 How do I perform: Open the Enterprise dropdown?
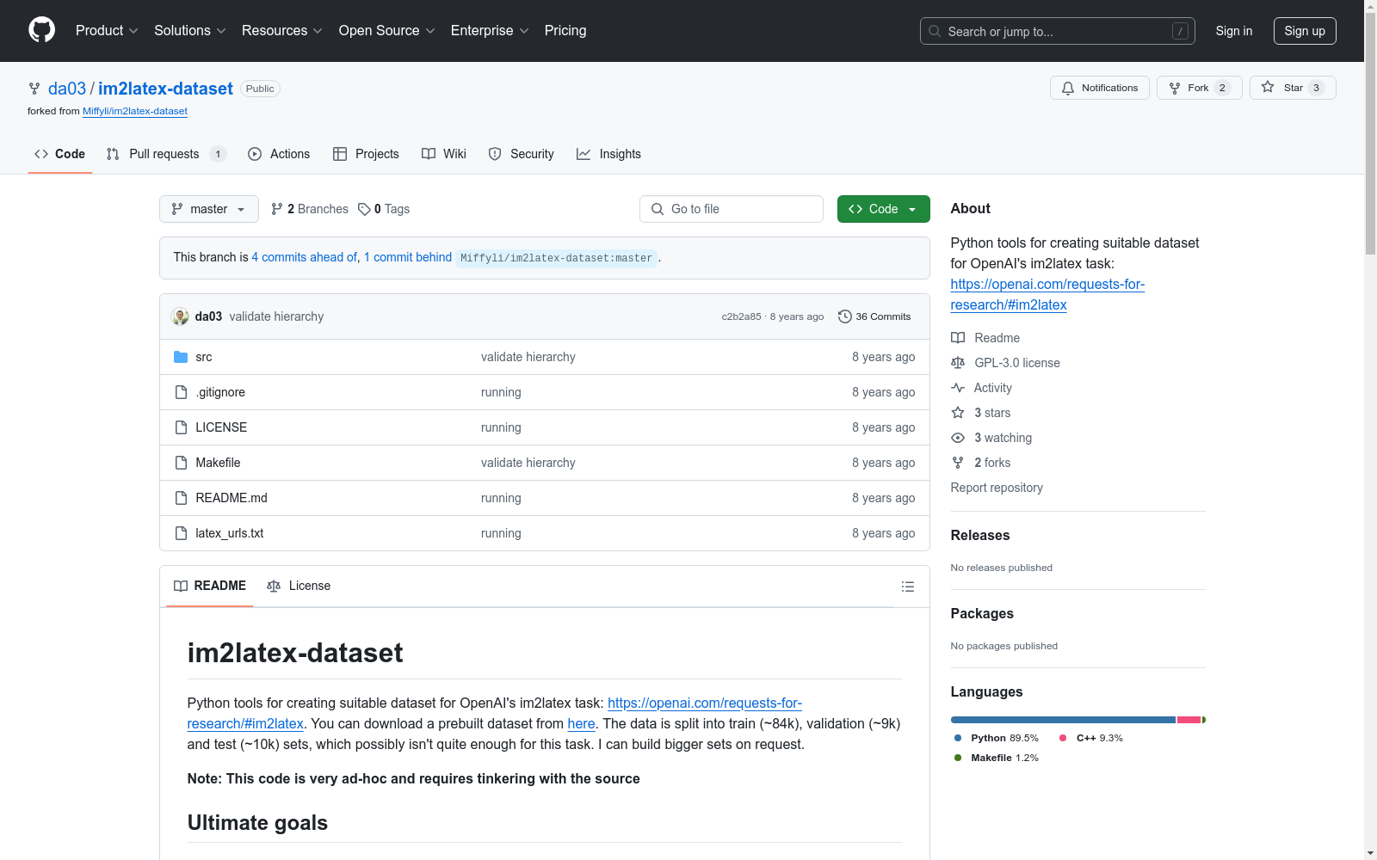tap(490, 31)
